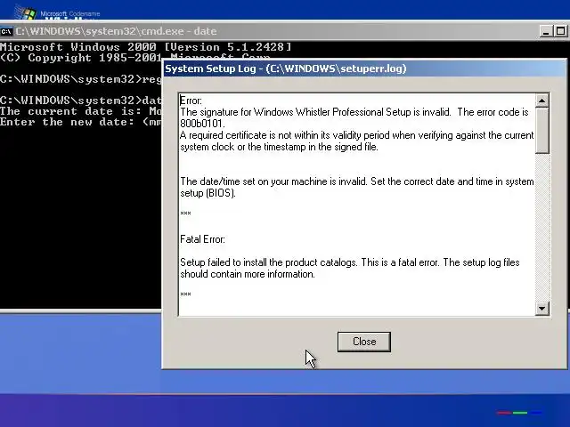Click 'Enter the new date:' prompt in cmd

[x=81, y=122]
